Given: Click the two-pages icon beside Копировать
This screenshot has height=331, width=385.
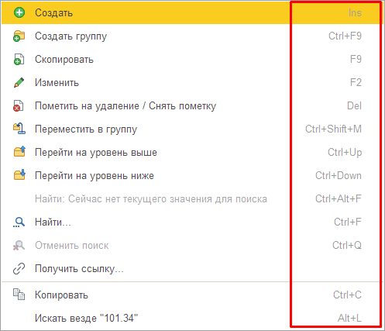Looking at the screenshot, I should 19,295.
